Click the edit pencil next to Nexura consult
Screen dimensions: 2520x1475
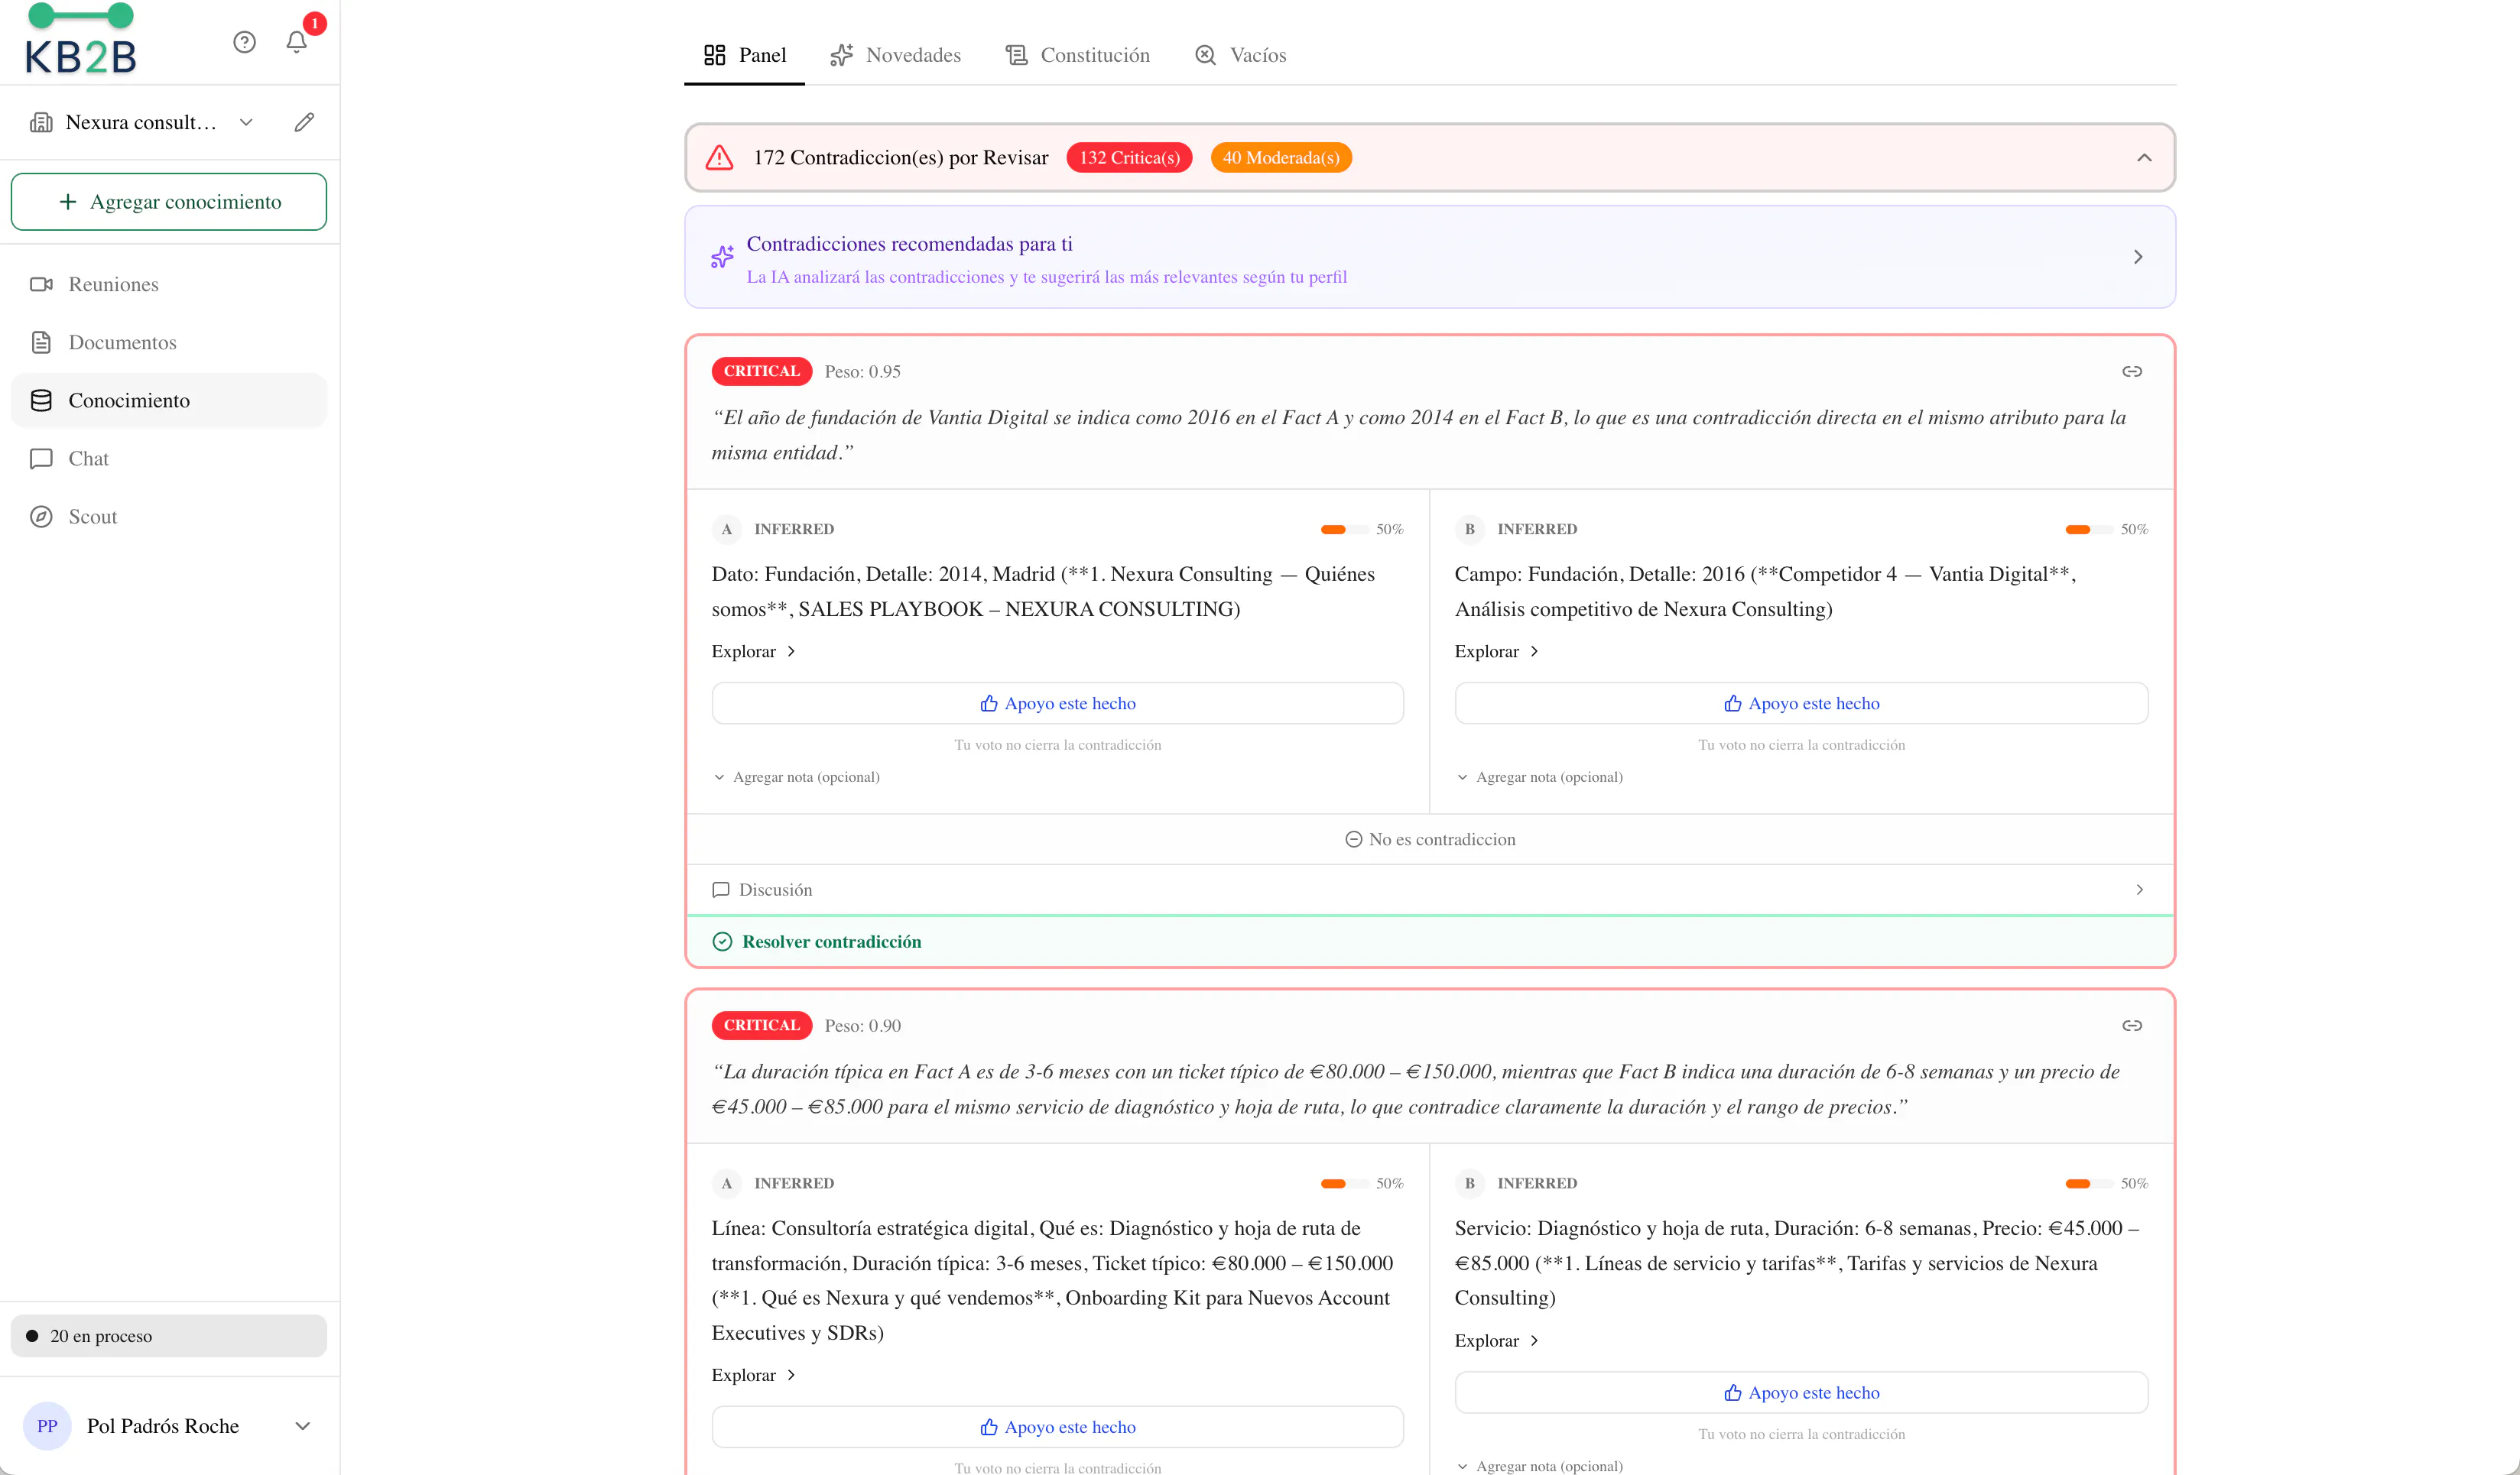click(305, 122)
